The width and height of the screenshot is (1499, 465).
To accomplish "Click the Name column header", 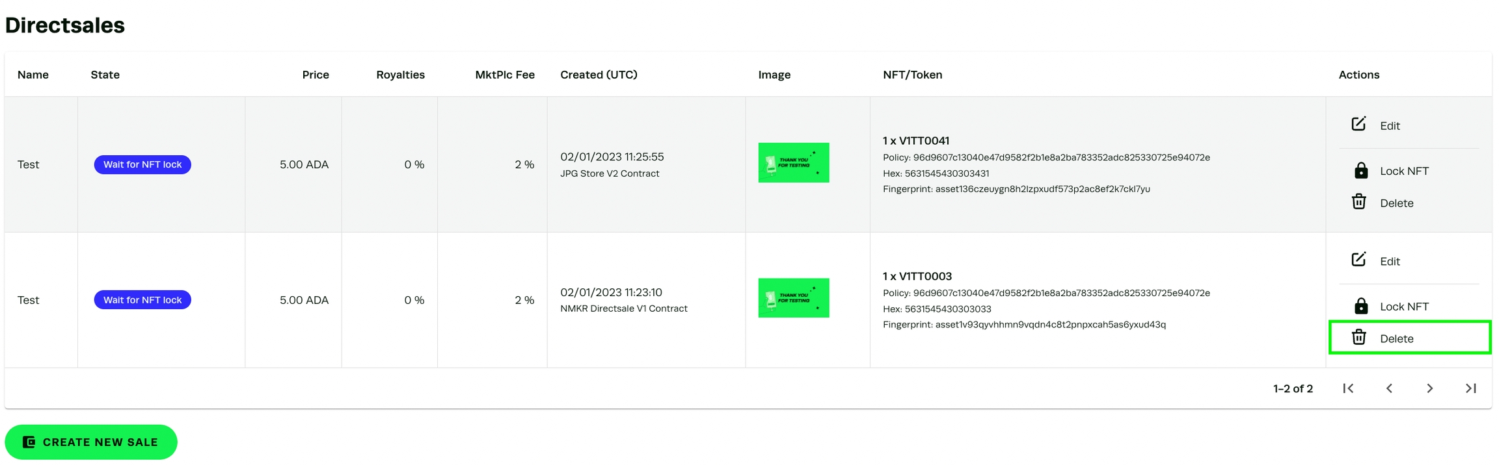I will (33, 75).
